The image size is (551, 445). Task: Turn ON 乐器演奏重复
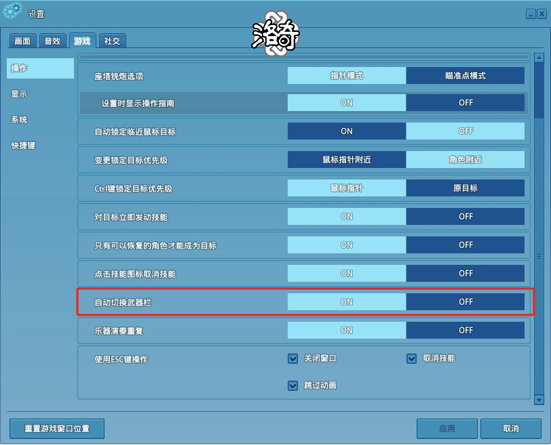click(347, 331)
